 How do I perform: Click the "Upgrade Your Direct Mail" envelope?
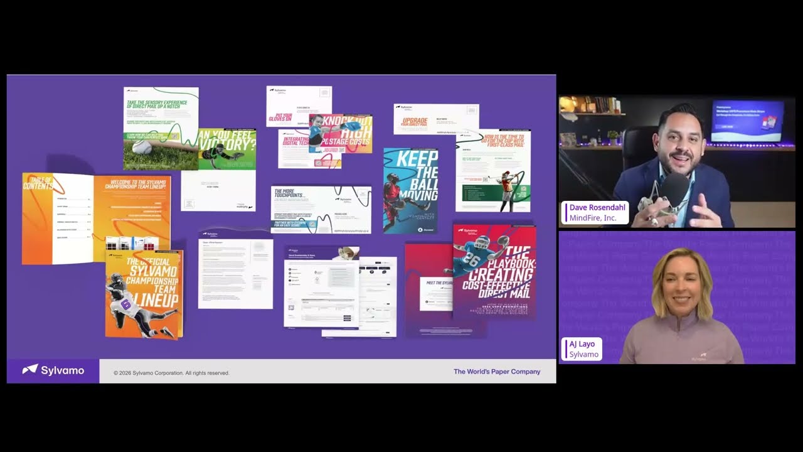click(436, 119)
